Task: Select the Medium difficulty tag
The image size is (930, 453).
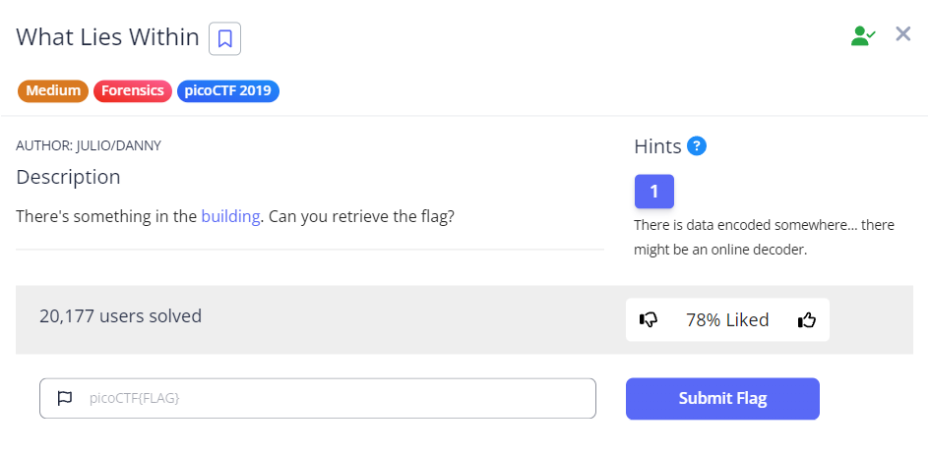Action: click(53, 91)
